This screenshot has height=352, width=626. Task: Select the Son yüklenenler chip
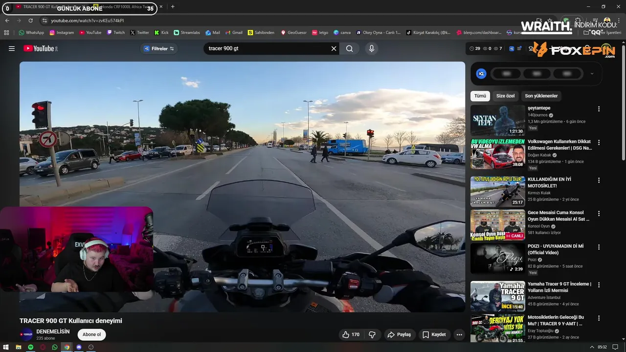[x=541, y=96]
